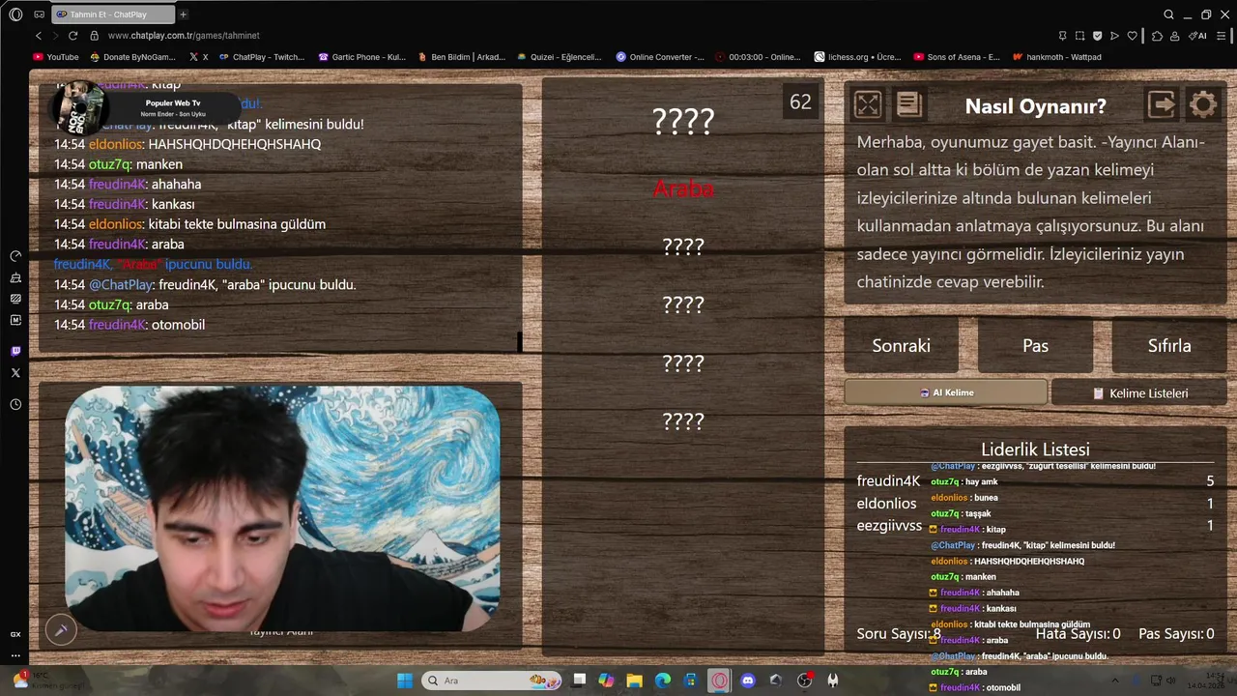Open the Windows Start menu
Viewport: 1237px width, 696px height.
tap(405, 681)
